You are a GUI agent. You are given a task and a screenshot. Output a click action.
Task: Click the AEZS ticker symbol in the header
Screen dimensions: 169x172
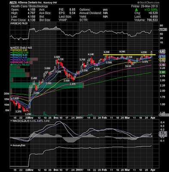tap(13, 3)
